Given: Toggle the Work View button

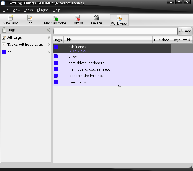Looking at the screenshot, I should coord(119,20).
